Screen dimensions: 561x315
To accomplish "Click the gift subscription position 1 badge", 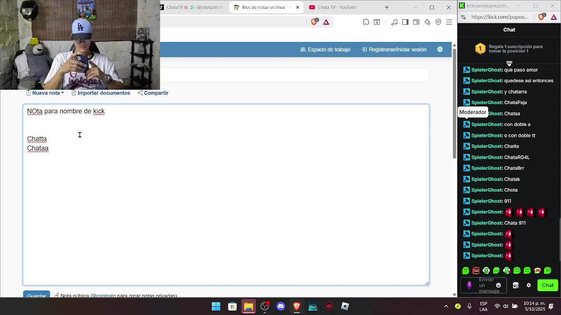I will (480, 49).
